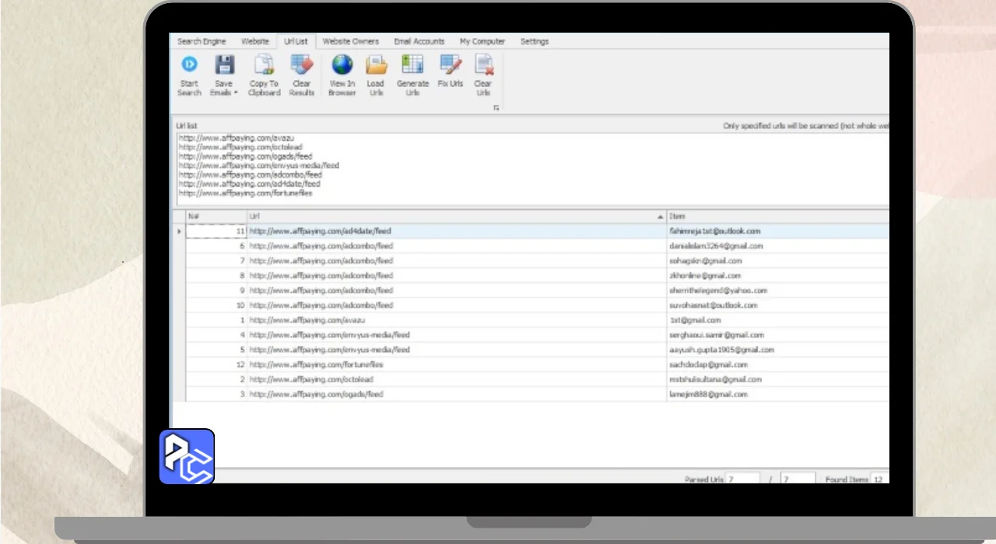Select the lamejim888@gmail.com email cell
This screenshot has height=544, width=996.
(x=778, y=394)
